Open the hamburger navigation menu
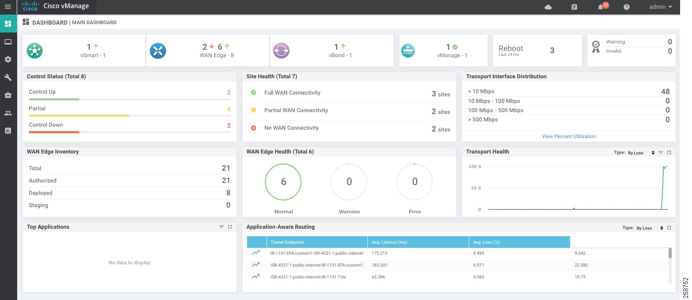Image resolution: width=692 pixels, height=300 pixels. tap(8, 7)
